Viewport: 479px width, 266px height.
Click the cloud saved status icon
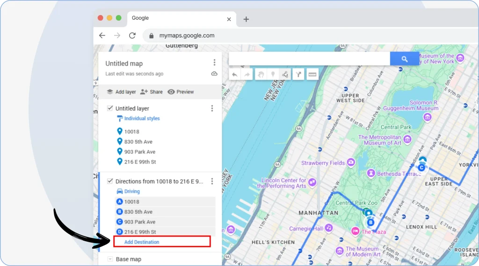pos(214,73)
